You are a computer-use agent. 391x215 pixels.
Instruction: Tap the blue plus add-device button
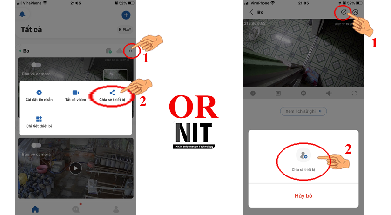click(x=126, y=15)
